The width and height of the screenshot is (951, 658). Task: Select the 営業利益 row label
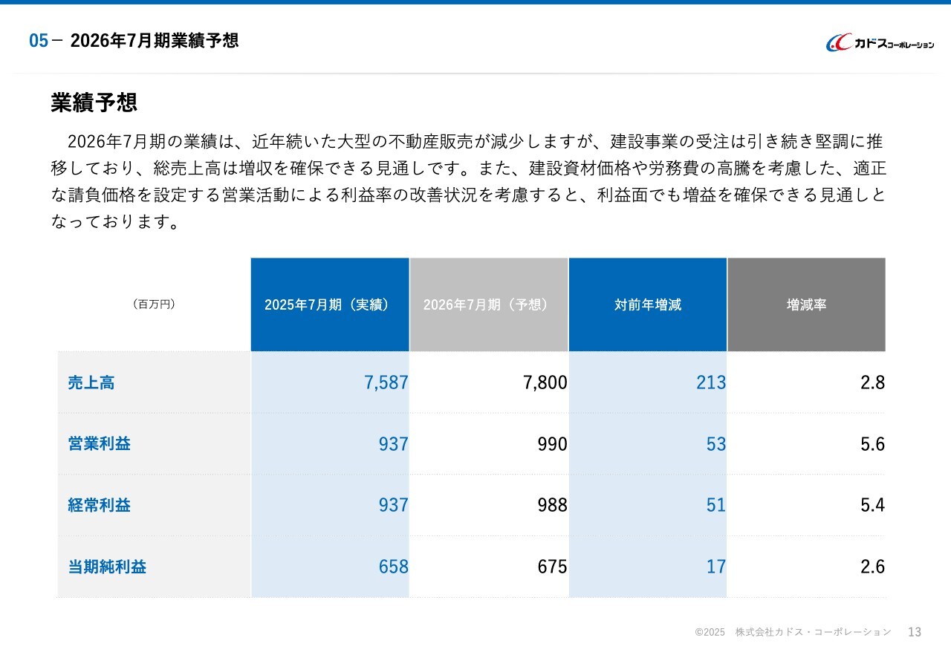pyautogui.click(x=100, y=443)
